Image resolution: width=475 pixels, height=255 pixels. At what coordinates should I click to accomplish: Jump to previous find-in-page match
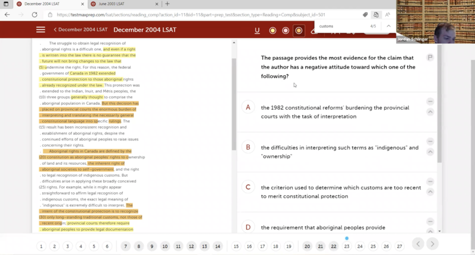pyautogui.click(x=388, y=26)
